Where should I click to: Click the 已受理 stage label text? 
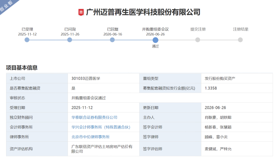[x=27, y=29]
